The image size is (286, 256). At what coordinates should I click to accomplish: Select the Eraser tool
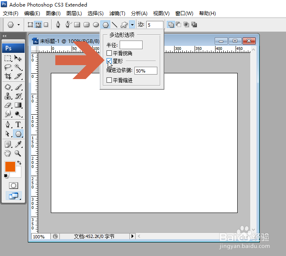click(x=8, y=105)
